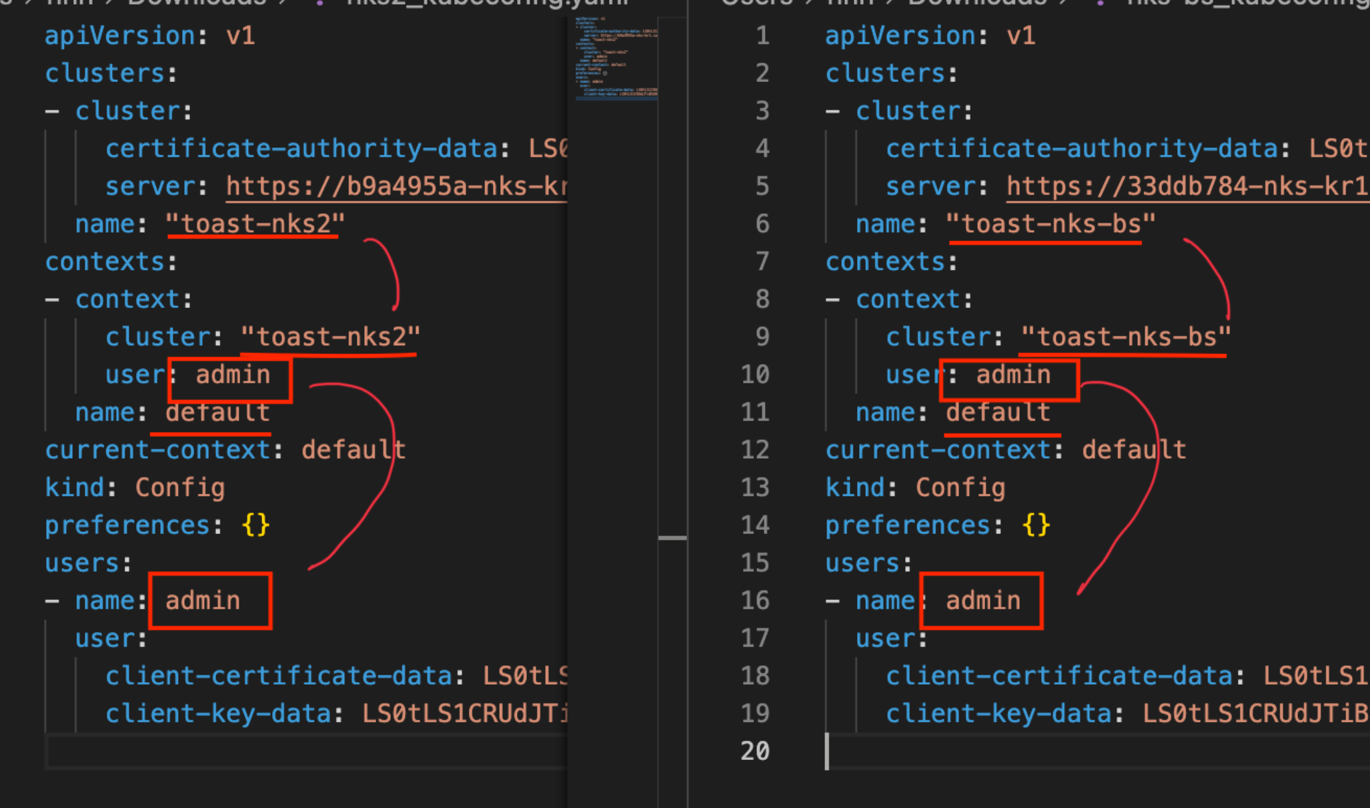The width and height of the screenshot is (1370, 808).
Task: Open the 33ddb784 server URL link
Action: pyautogui.click(x=1187, y=187)
